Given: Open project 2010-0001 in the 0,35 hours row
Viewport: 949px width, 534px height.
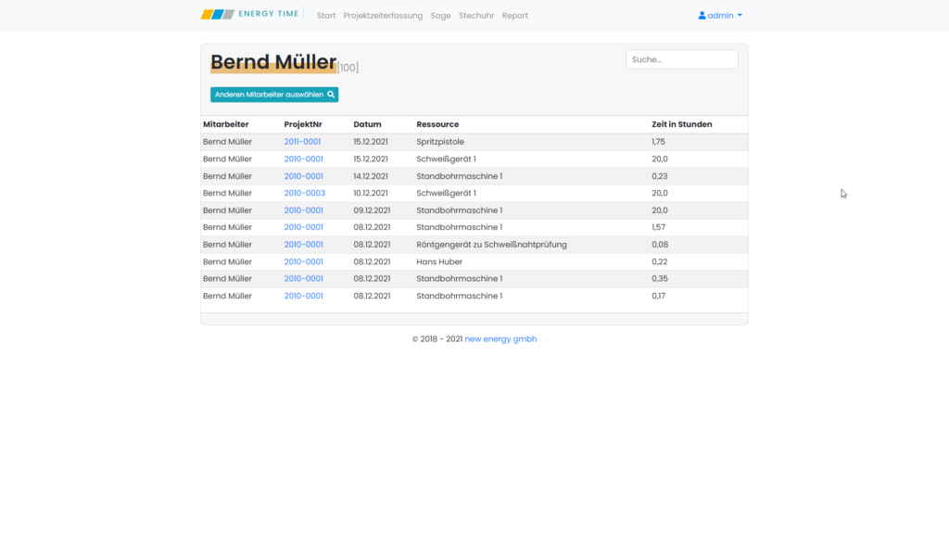Looking at the screenshot, I should pos(303,278).
